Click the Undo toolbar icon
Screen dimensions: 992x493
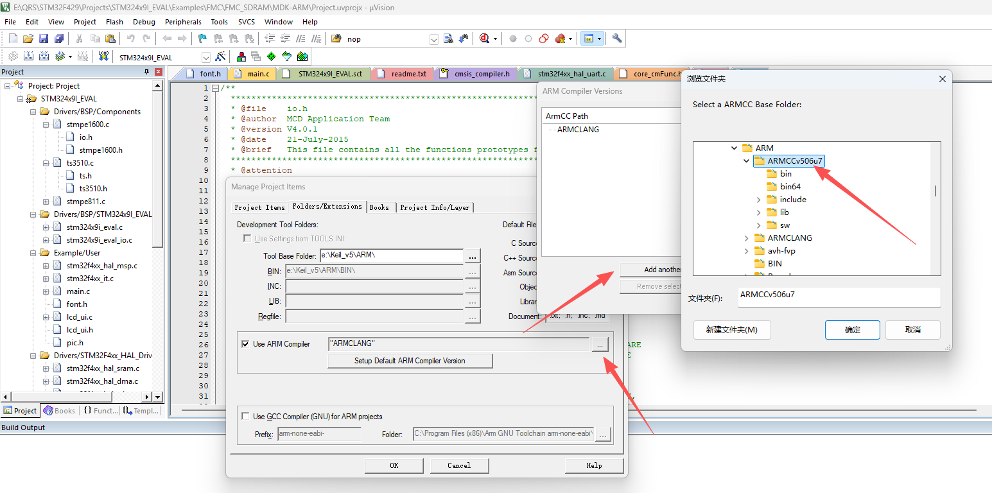click(131, 39)
